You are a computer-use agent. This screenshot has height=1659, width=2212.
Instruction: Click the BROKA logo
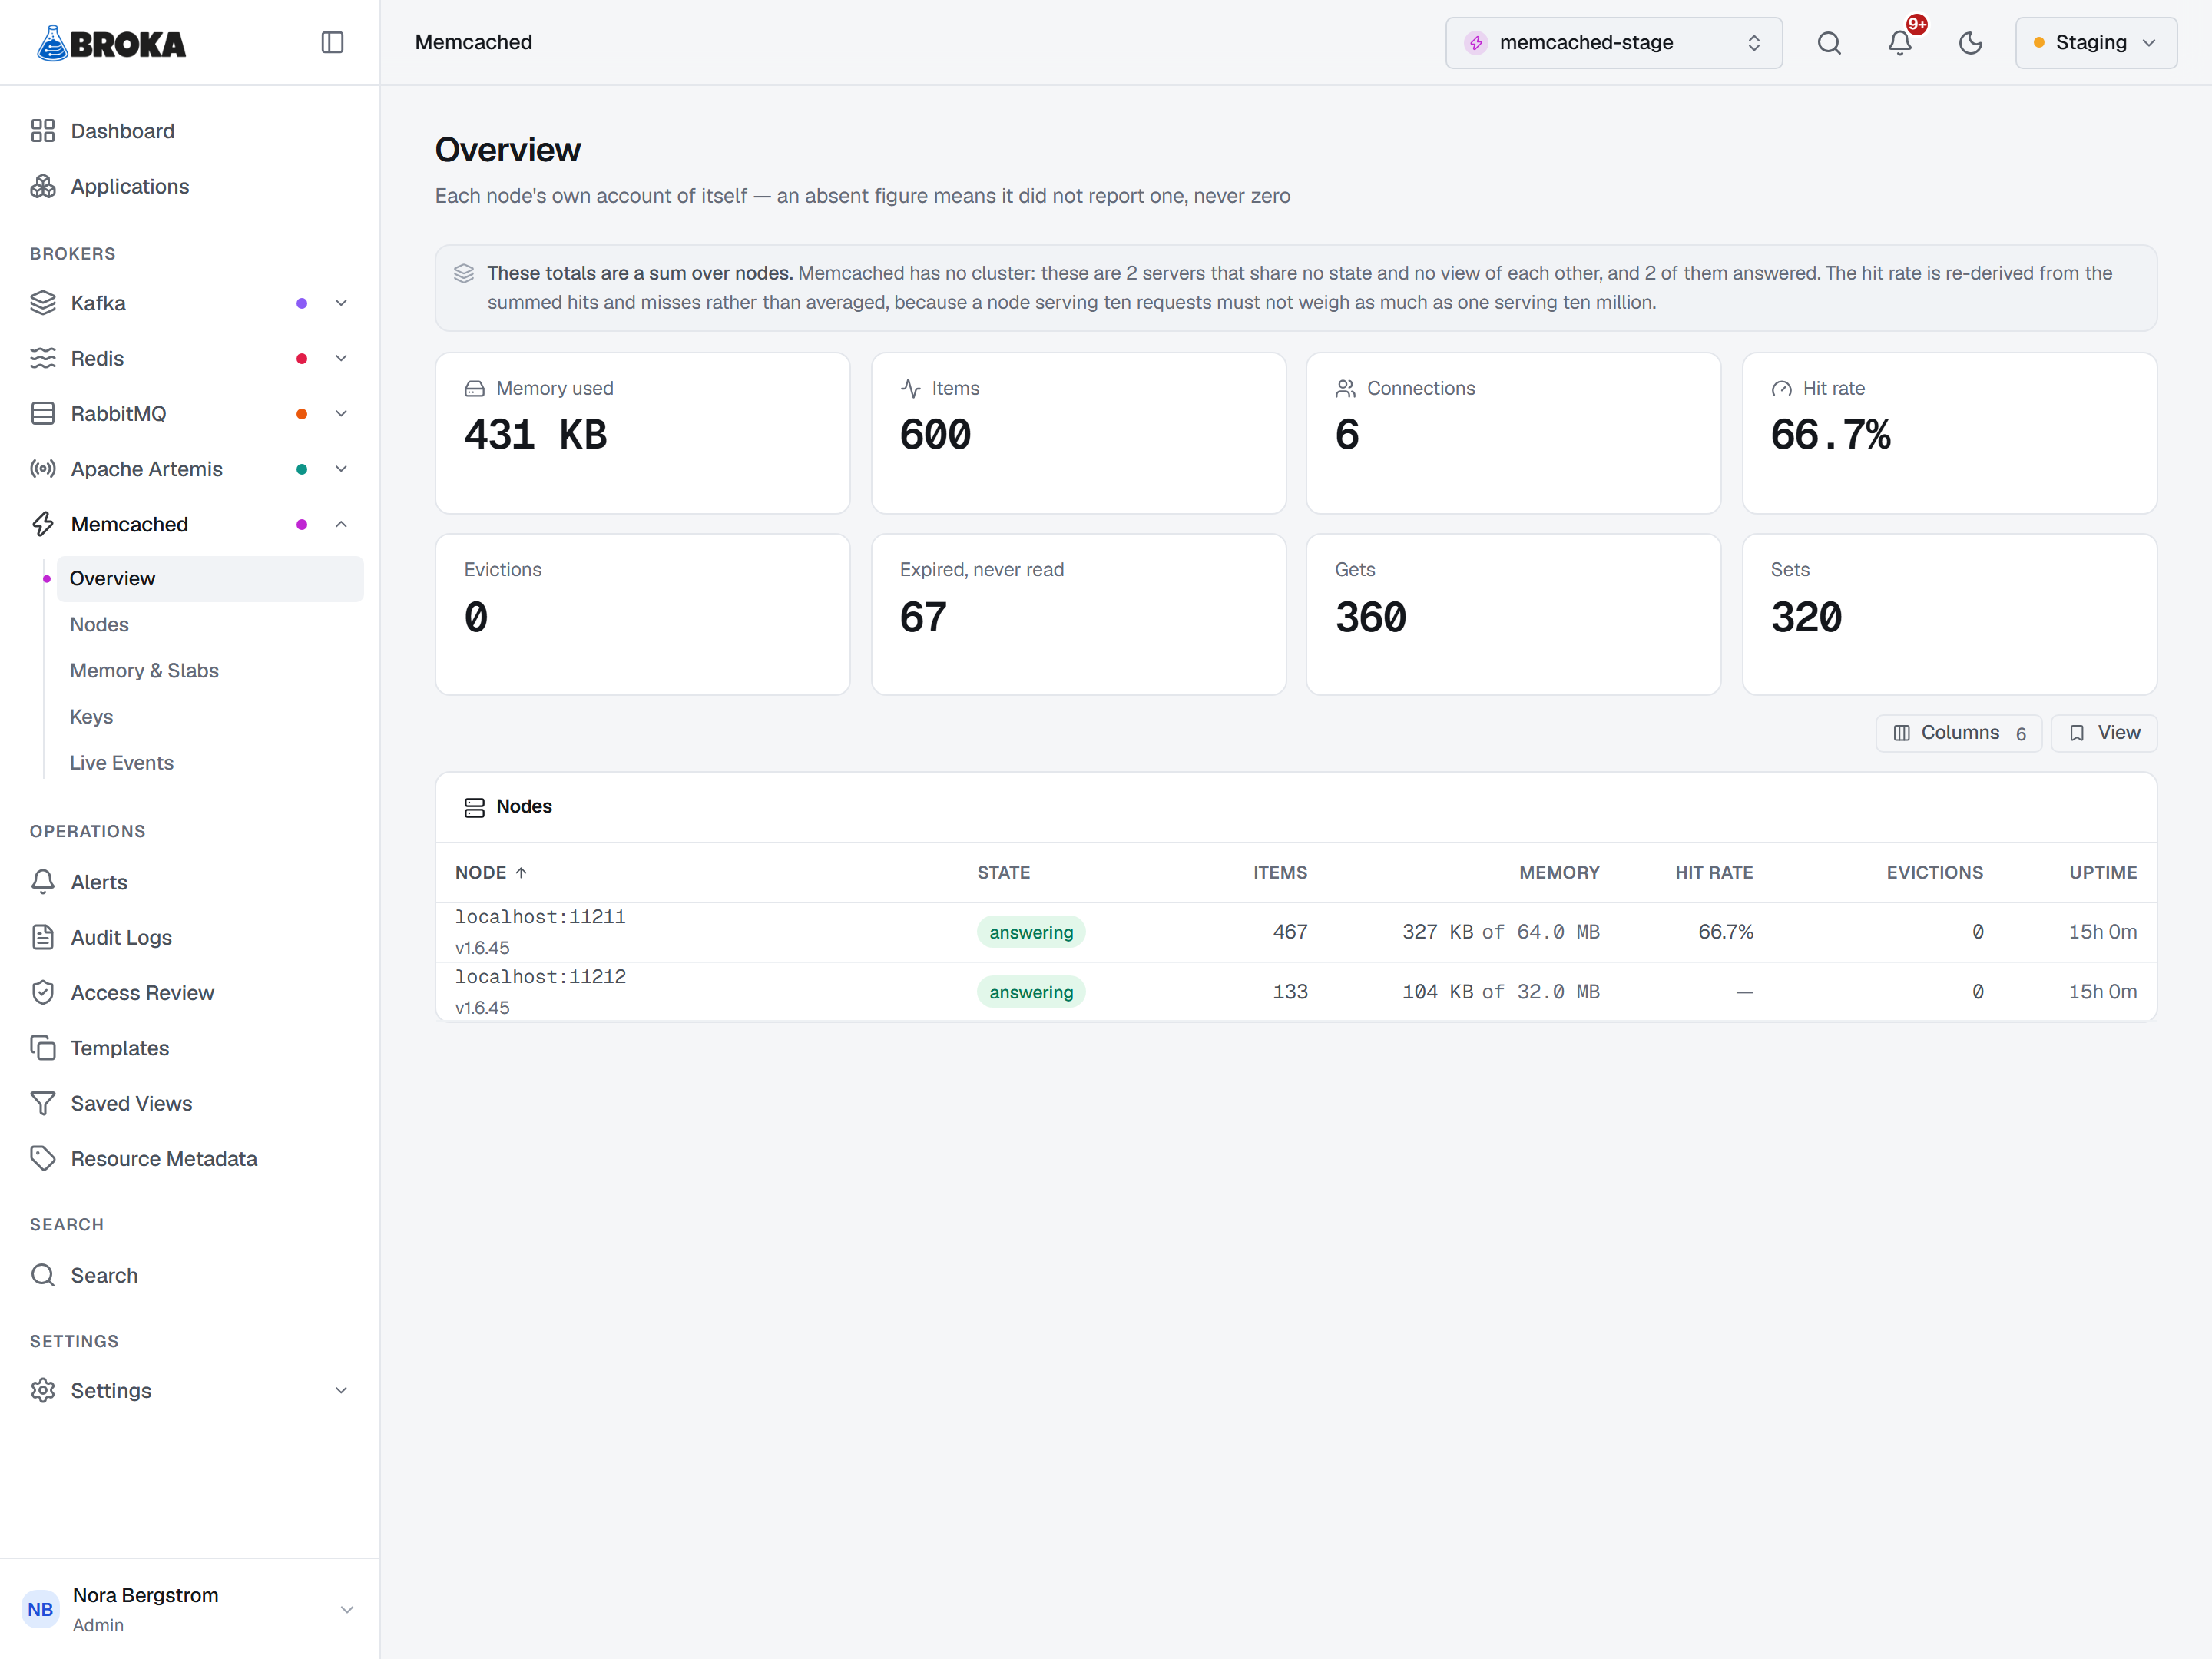point(111,43)
